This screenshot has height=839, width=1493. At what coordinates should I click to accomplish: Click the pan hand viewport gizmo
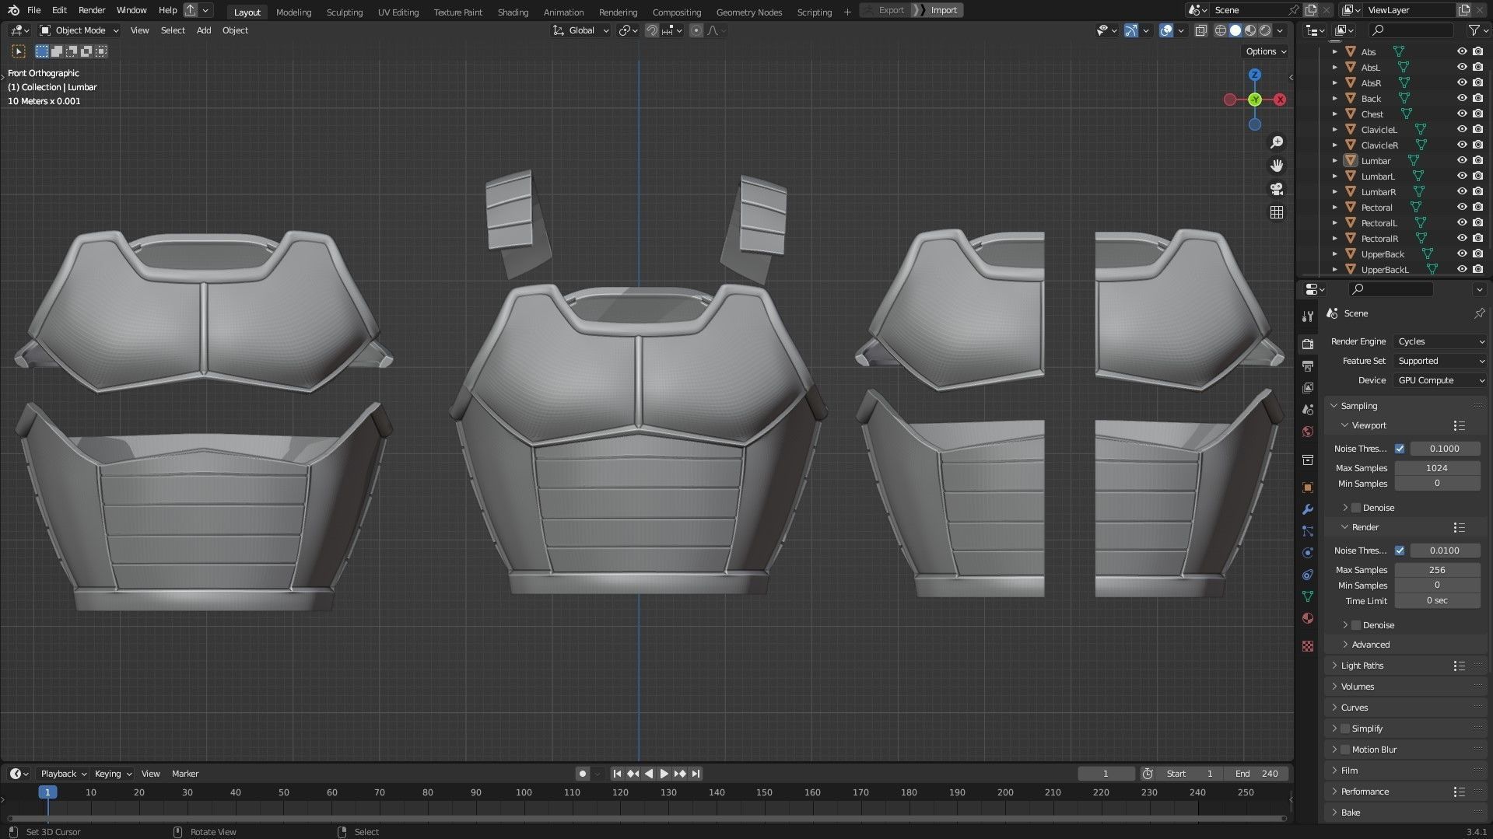(x=1277, y=166)
